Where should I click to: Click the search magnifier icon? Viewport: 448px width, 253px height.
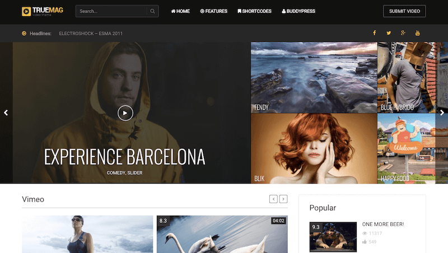(x=152, y=11)
